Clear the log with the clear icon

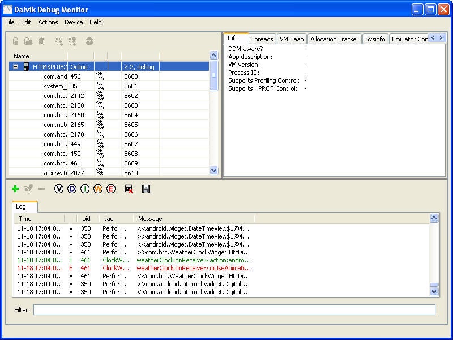[x=129, y=189]
